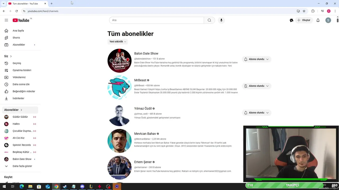Screen dimensions: 339x190
Task: Bookmark this page with star icon
Action: tap(304, 11)
